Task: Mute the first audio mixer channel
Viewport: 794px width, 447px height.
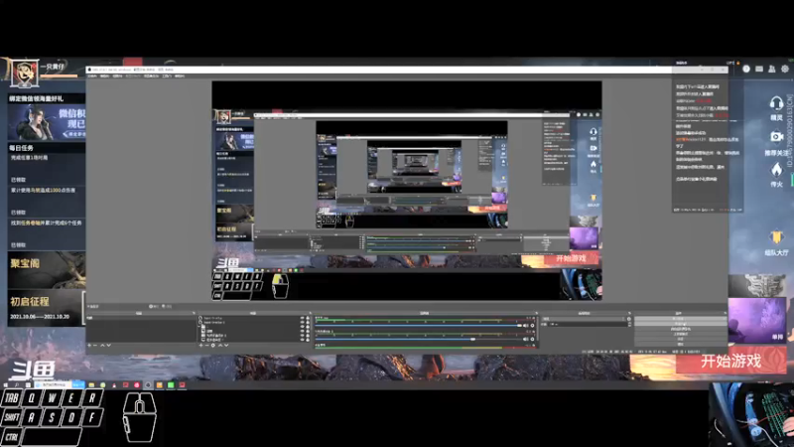Action: click(x=526, y=326)
